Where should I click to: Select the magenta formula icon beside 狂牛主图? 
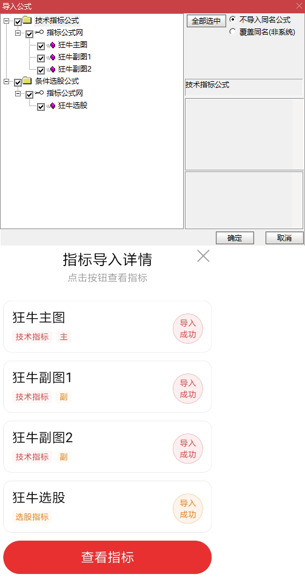(x=53, y=45)
